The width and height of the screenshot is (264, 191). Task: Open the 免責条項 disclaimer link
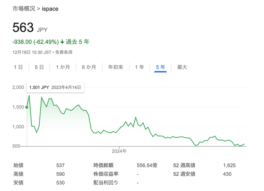pos(64,52)
